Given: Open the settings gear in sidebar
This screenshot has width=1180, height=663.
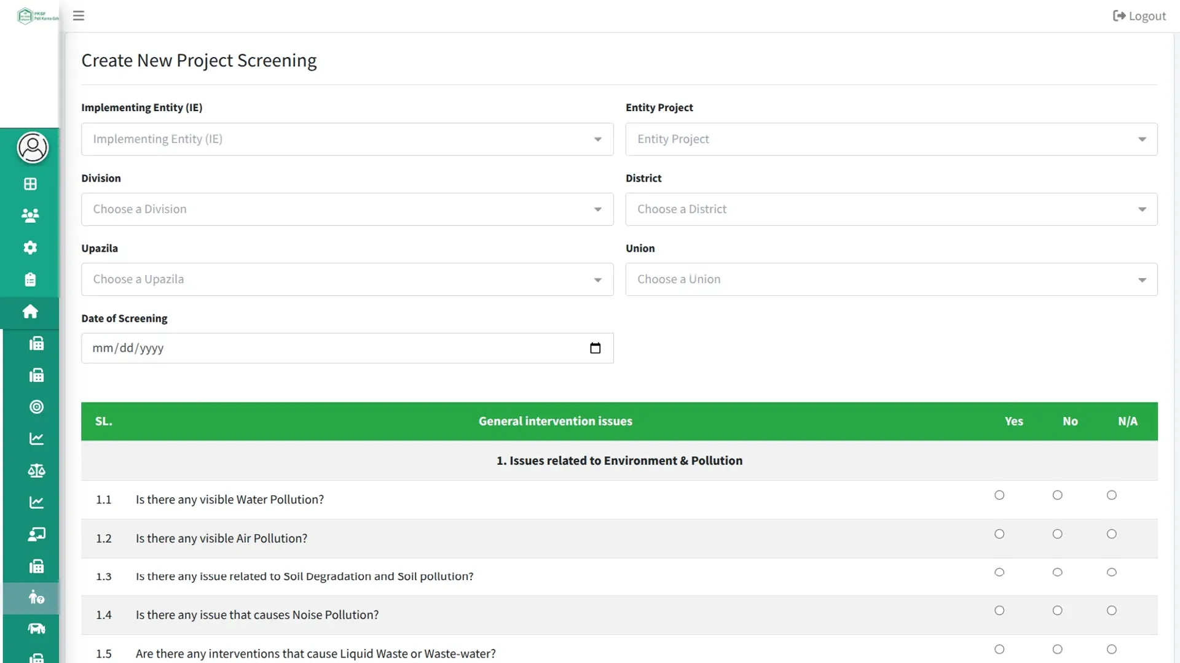Looking at the screenshot, I should click(30, 247).
